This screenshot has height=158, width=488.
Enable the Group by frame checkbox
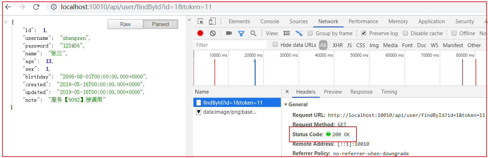tap(310, 33)
